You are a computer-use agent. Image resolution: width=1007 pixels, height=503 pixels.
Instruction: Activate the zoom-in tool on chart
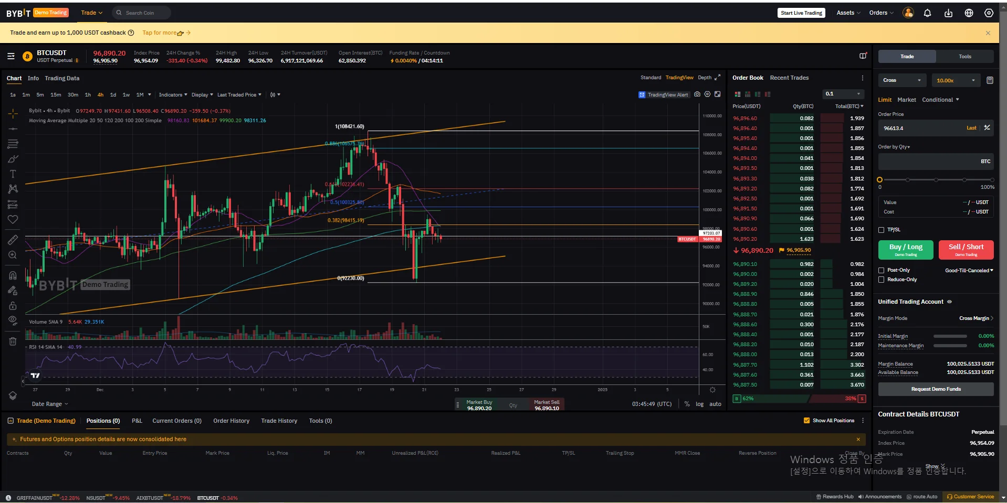tap(13, 255)
